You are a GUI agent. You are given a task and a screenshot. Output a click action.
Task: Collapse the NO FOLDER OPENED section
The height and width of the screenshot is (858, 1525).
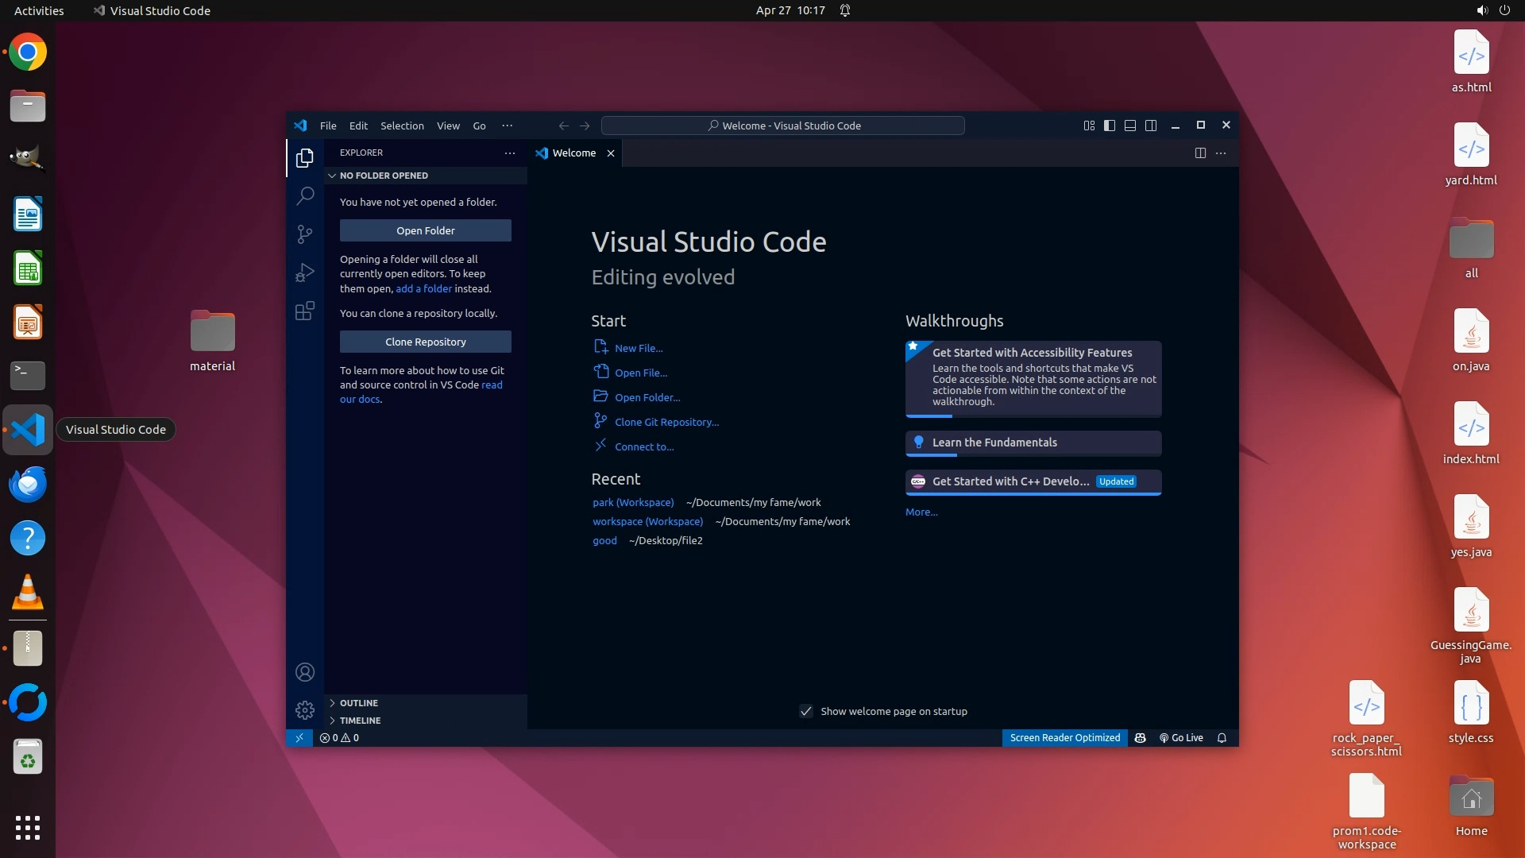tap(384, 176)
